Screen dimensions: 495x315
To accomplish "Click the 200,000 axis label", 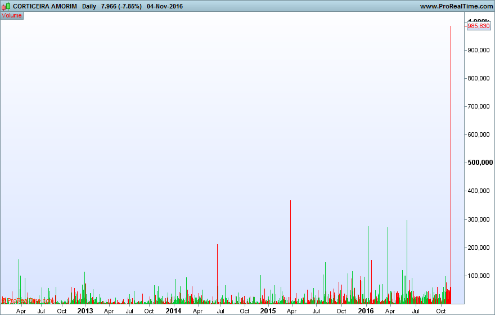I will coord(479,247).
